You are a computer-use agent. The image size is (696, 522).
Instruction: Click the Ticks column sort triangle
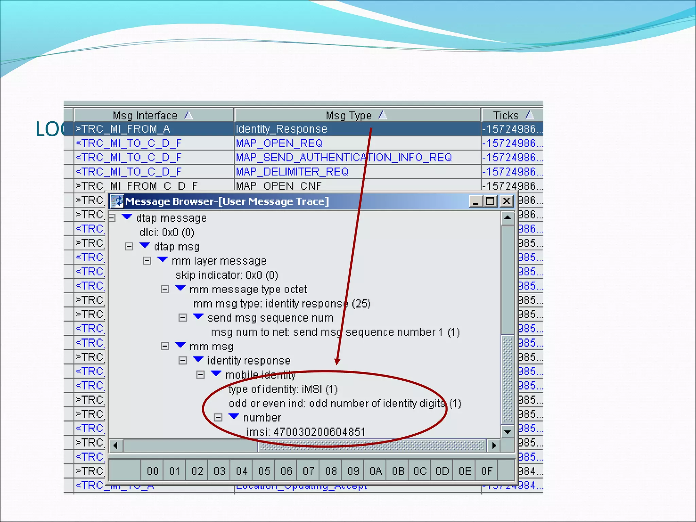coord(530,115)
